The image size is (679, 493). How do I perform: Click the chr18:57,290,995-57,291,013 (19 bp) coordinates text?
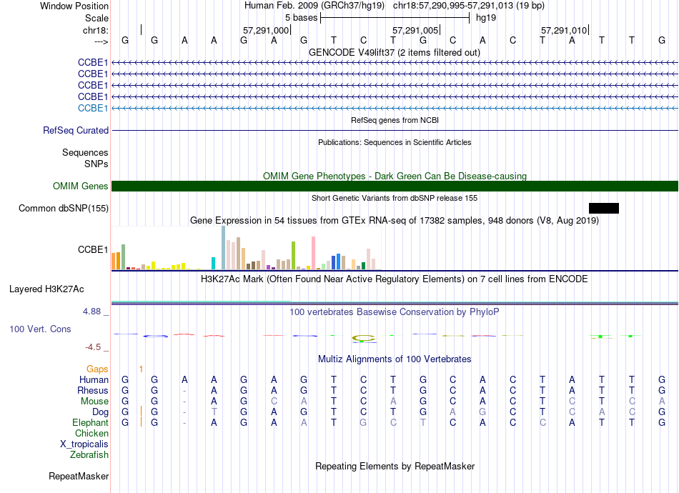[x=469, y=6]
